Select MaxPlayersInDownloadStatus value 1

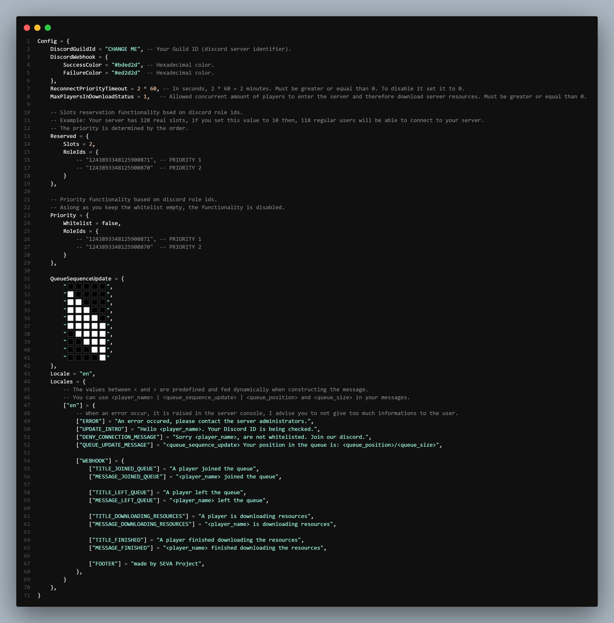pyautogui.click(x=146, y=96)
